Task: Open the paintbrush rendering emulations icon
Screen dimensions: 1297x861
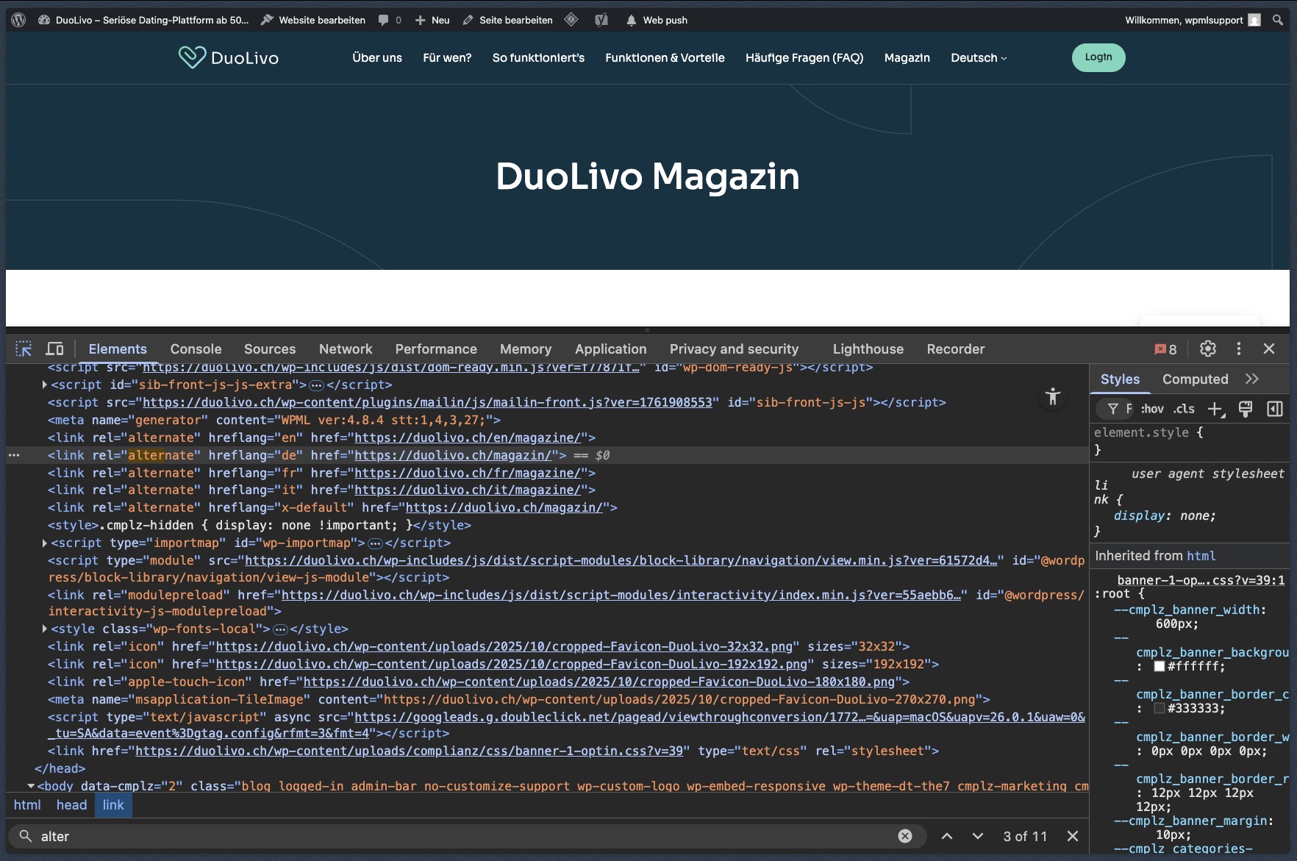Action: click(x=1246, y=409)
